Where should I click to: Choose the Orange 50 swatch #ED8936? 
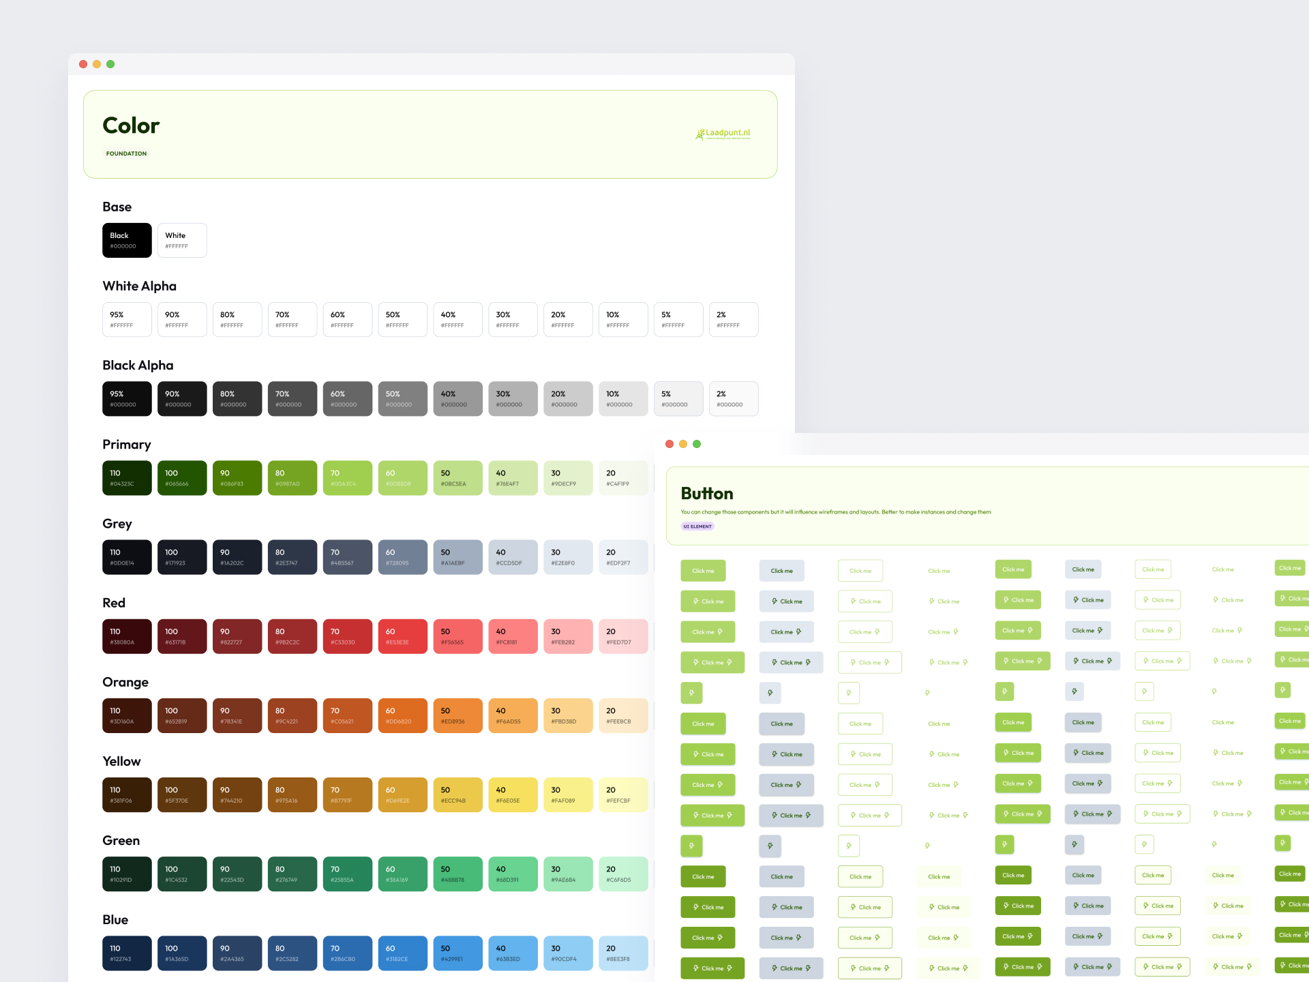[457, 715]
